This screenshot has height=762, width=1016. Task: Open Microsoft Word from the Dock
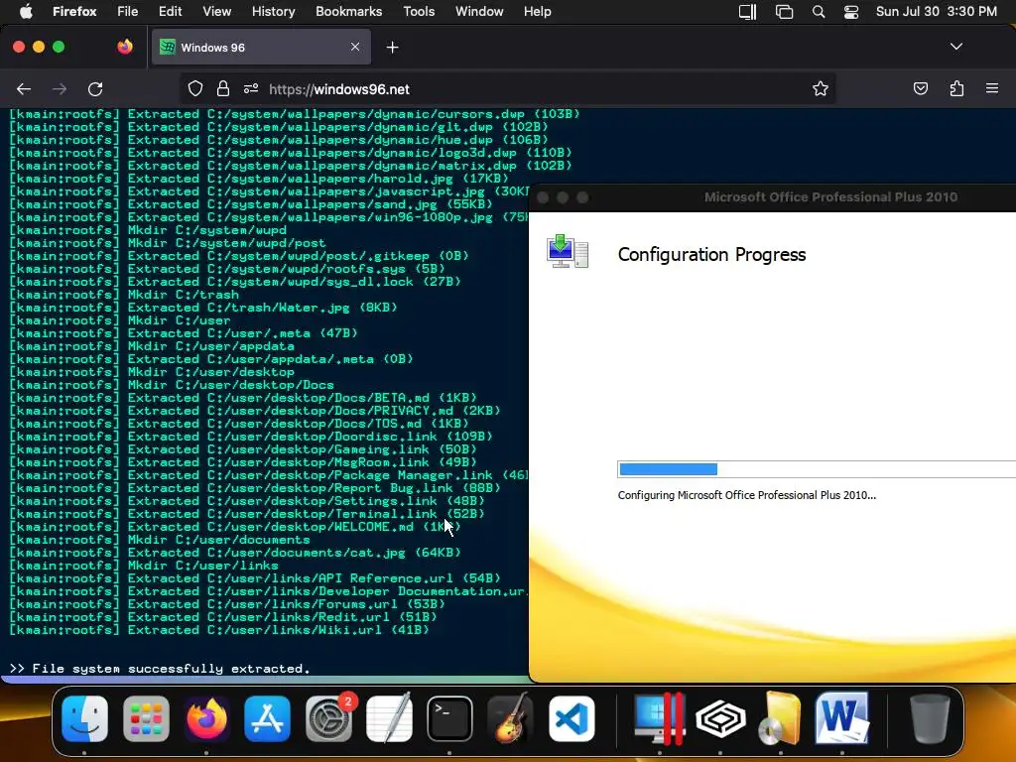pyautogui.click(x=842, y=718)
